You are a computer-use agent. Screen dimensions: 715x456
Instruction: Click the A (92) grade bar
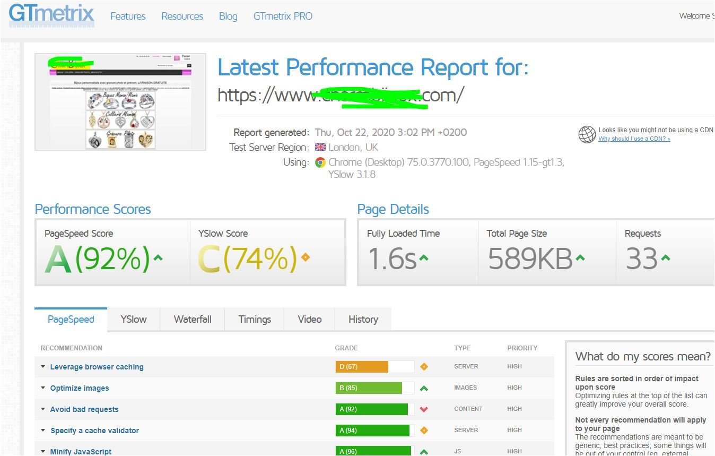375,409
